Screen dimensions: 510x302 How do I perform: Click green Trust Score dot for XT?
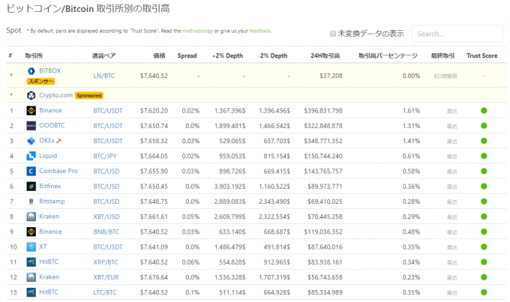pyautogui.click(x=484, y=247)
